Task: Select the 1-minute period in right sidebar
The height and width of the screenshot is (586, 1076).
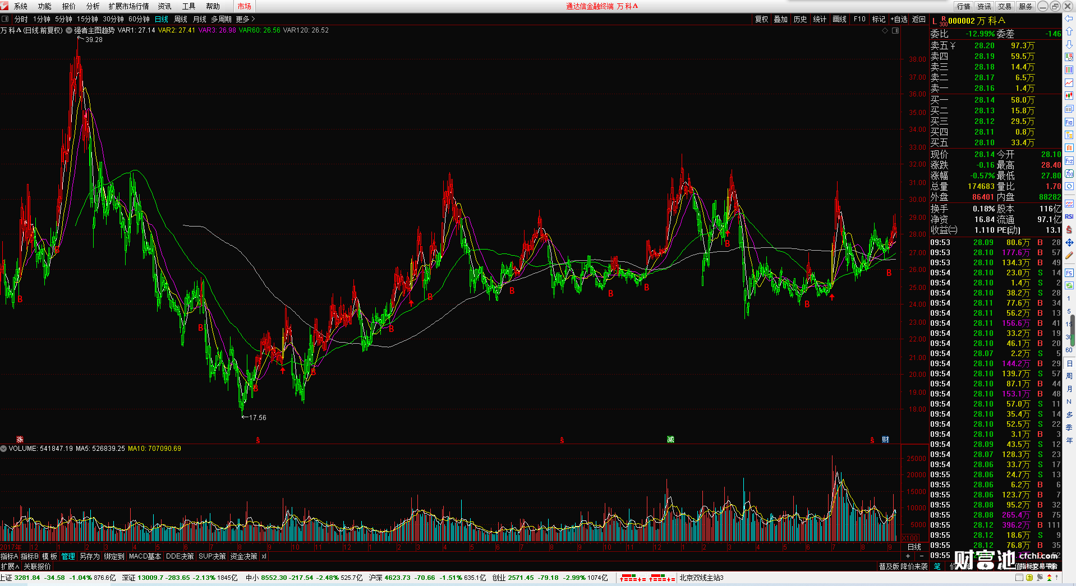Action: point(1069,298)
